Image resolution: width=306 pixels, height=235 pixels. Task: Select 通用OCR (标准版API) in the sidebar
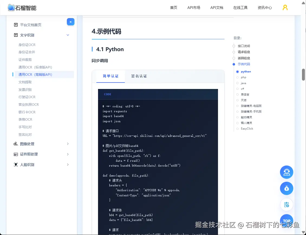pyautogui.click(x=35, y=67)
